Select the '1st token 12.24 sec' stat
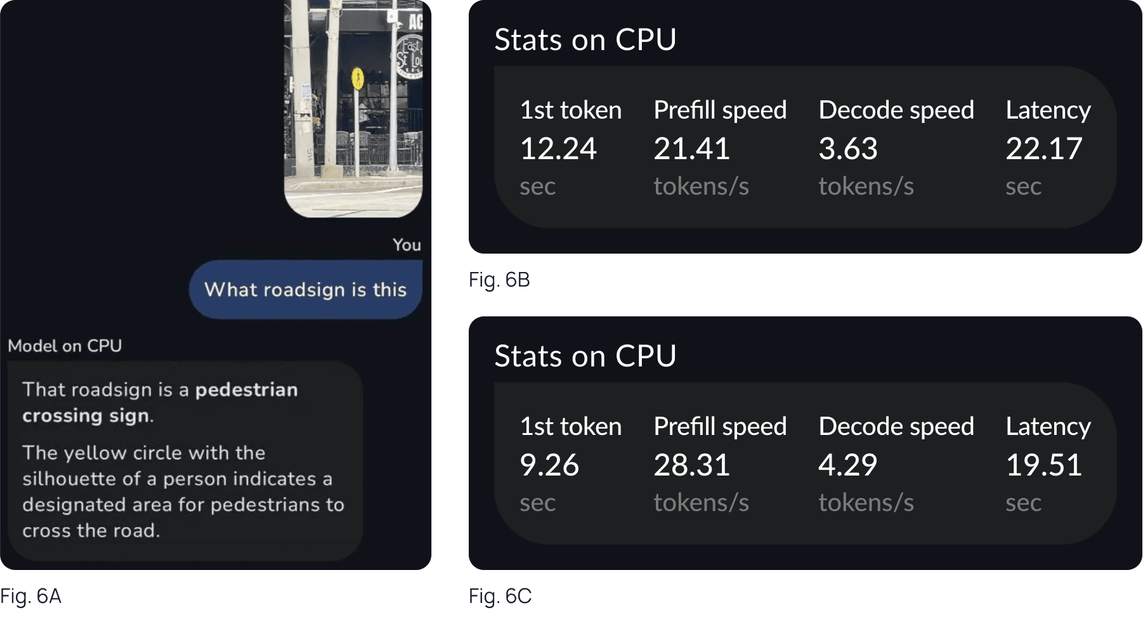The image size is (1143, 641). (x=570, y=148)
